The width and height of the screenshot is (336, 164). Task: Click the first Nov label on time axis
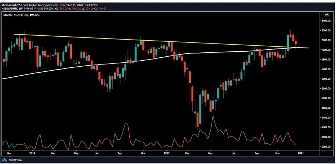[x=9, y=153]
